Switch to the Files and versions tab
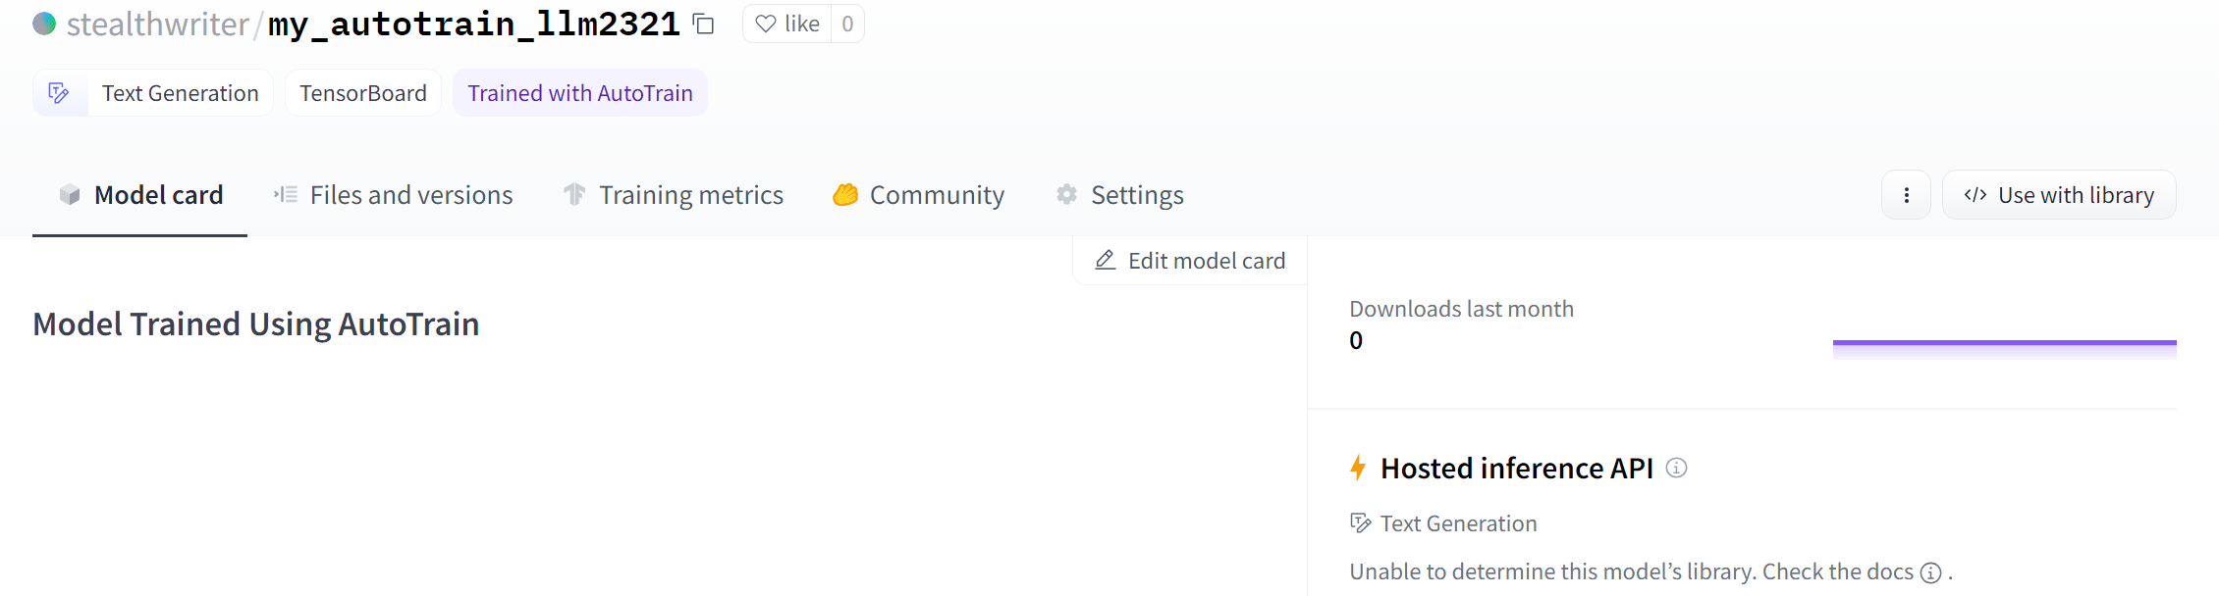Viewport: 2219px width, 596px height. (x=393, y=195)
